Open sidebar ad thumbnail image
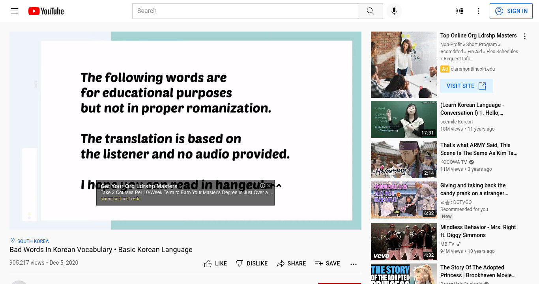 (404, 65)
